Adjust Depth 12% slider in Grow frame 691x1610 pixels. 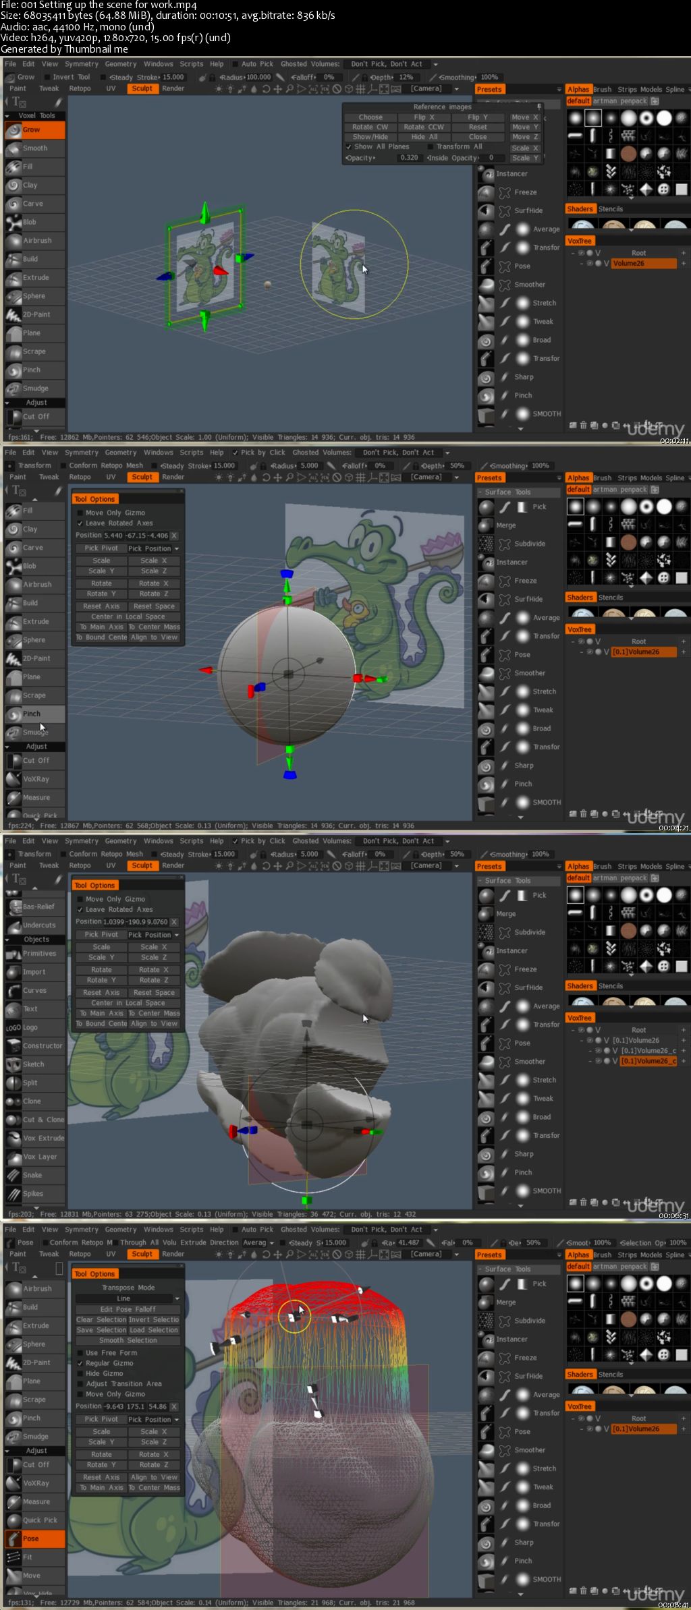click(x=393, y=77)
